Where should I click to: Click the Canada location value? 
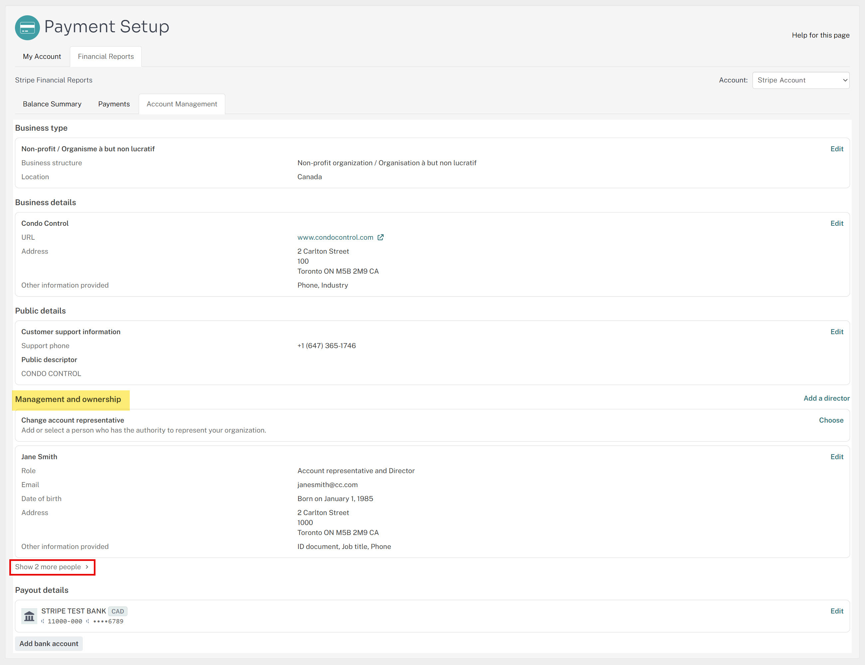310,177
